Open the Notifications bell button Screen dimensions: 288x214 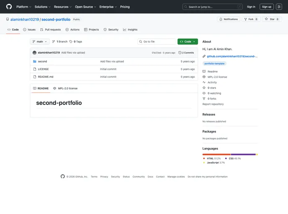(x=228, y=19)
